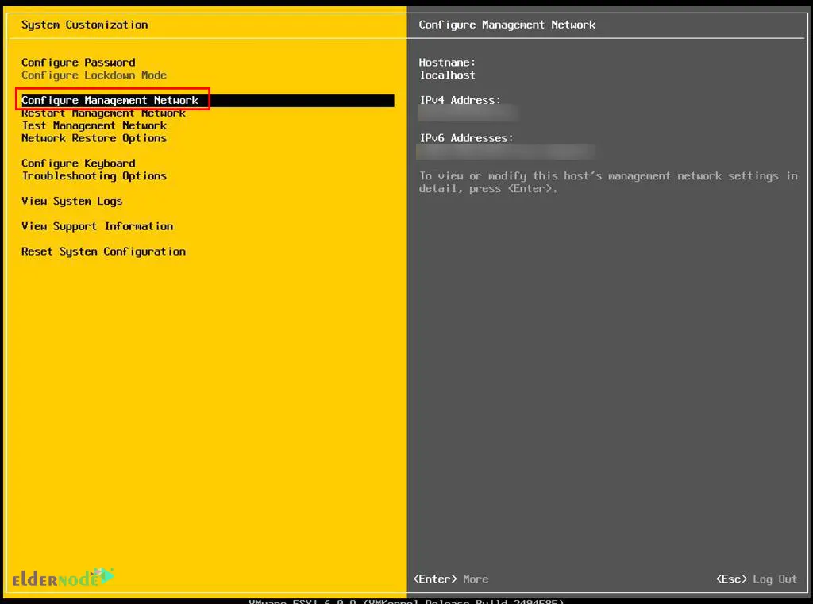
Task: Open Configure Keyboard settings
Action: click(x=78, y=163)
